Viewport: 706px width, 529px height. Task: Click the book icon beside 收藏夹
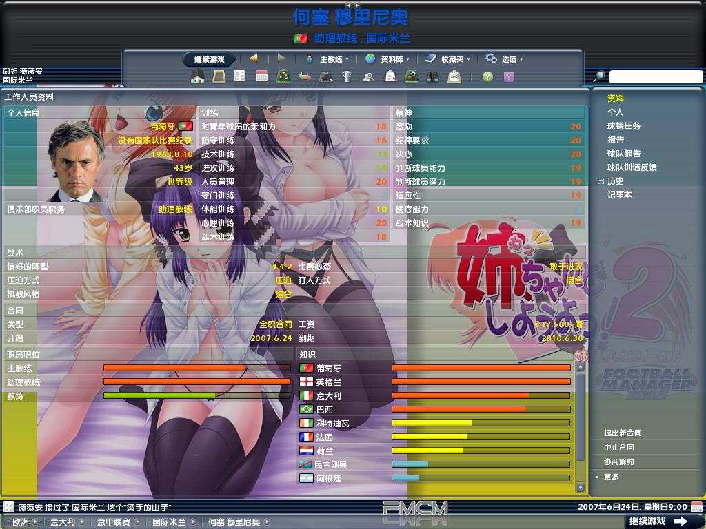coord(430,59)
